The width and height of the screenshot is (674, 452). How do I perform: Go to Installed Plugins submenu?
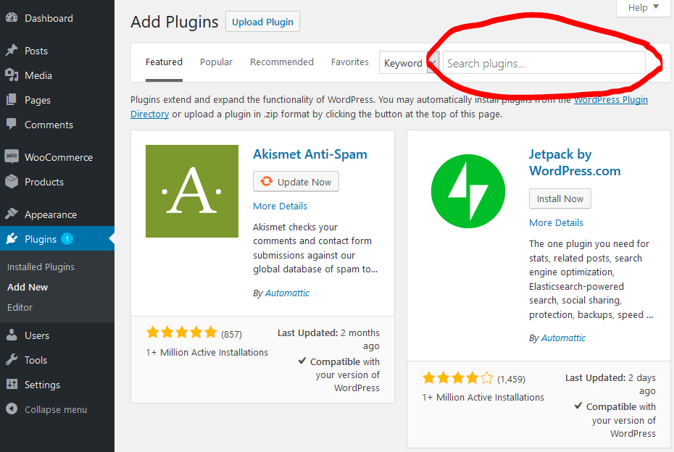click(x=41, y=267)
